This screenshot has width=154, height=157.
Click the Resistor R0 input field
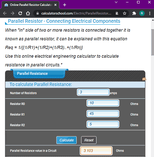(103, 103)
